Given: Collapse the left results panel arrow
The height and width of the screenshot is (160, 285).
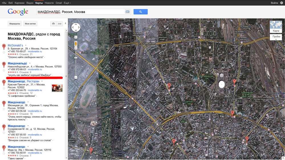Looking at the screenshot, I should coord(65,23).
